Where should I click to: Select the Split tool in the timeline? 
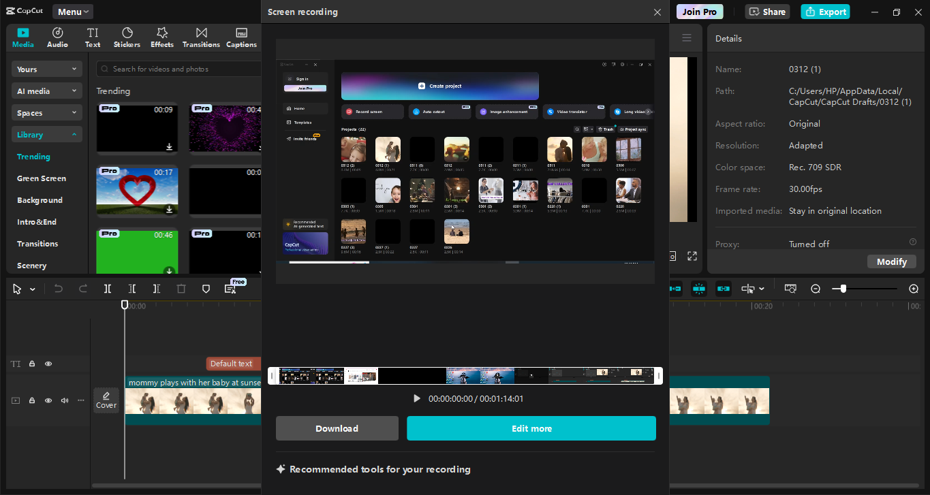click(107, 289)
